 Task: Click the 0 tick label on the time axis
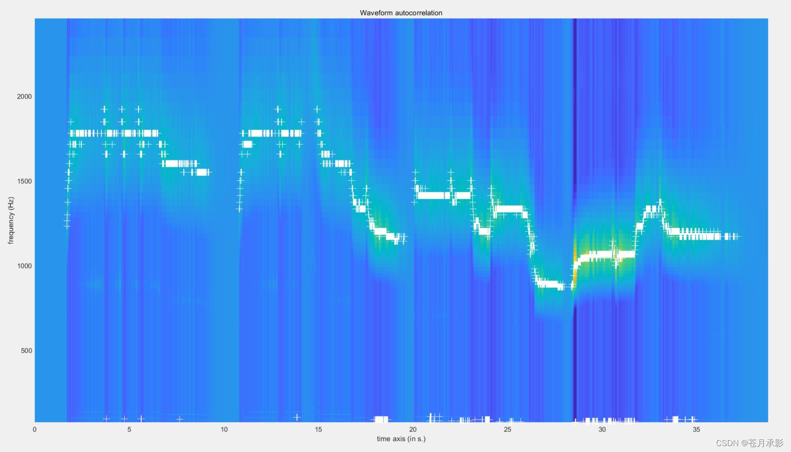34,429
